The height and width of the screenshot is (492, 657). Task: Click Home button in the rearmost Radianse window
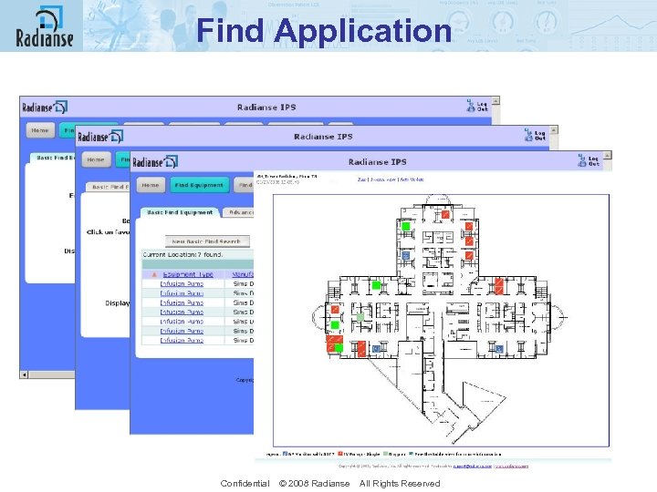40,130
